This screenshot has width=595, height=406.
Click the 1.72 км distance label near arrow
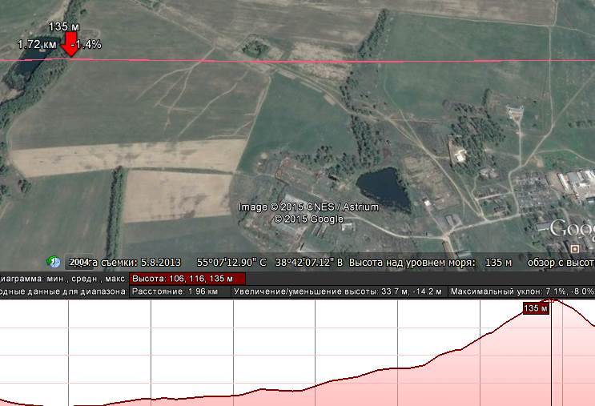37,45
